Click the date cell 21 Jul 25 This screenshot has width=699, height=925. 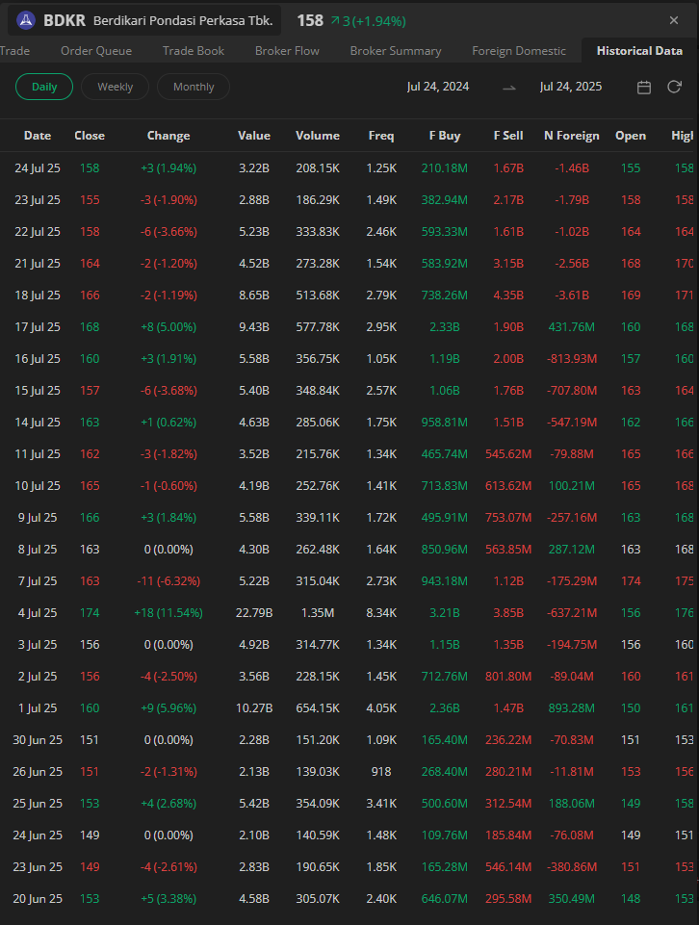tap(38, 264)
